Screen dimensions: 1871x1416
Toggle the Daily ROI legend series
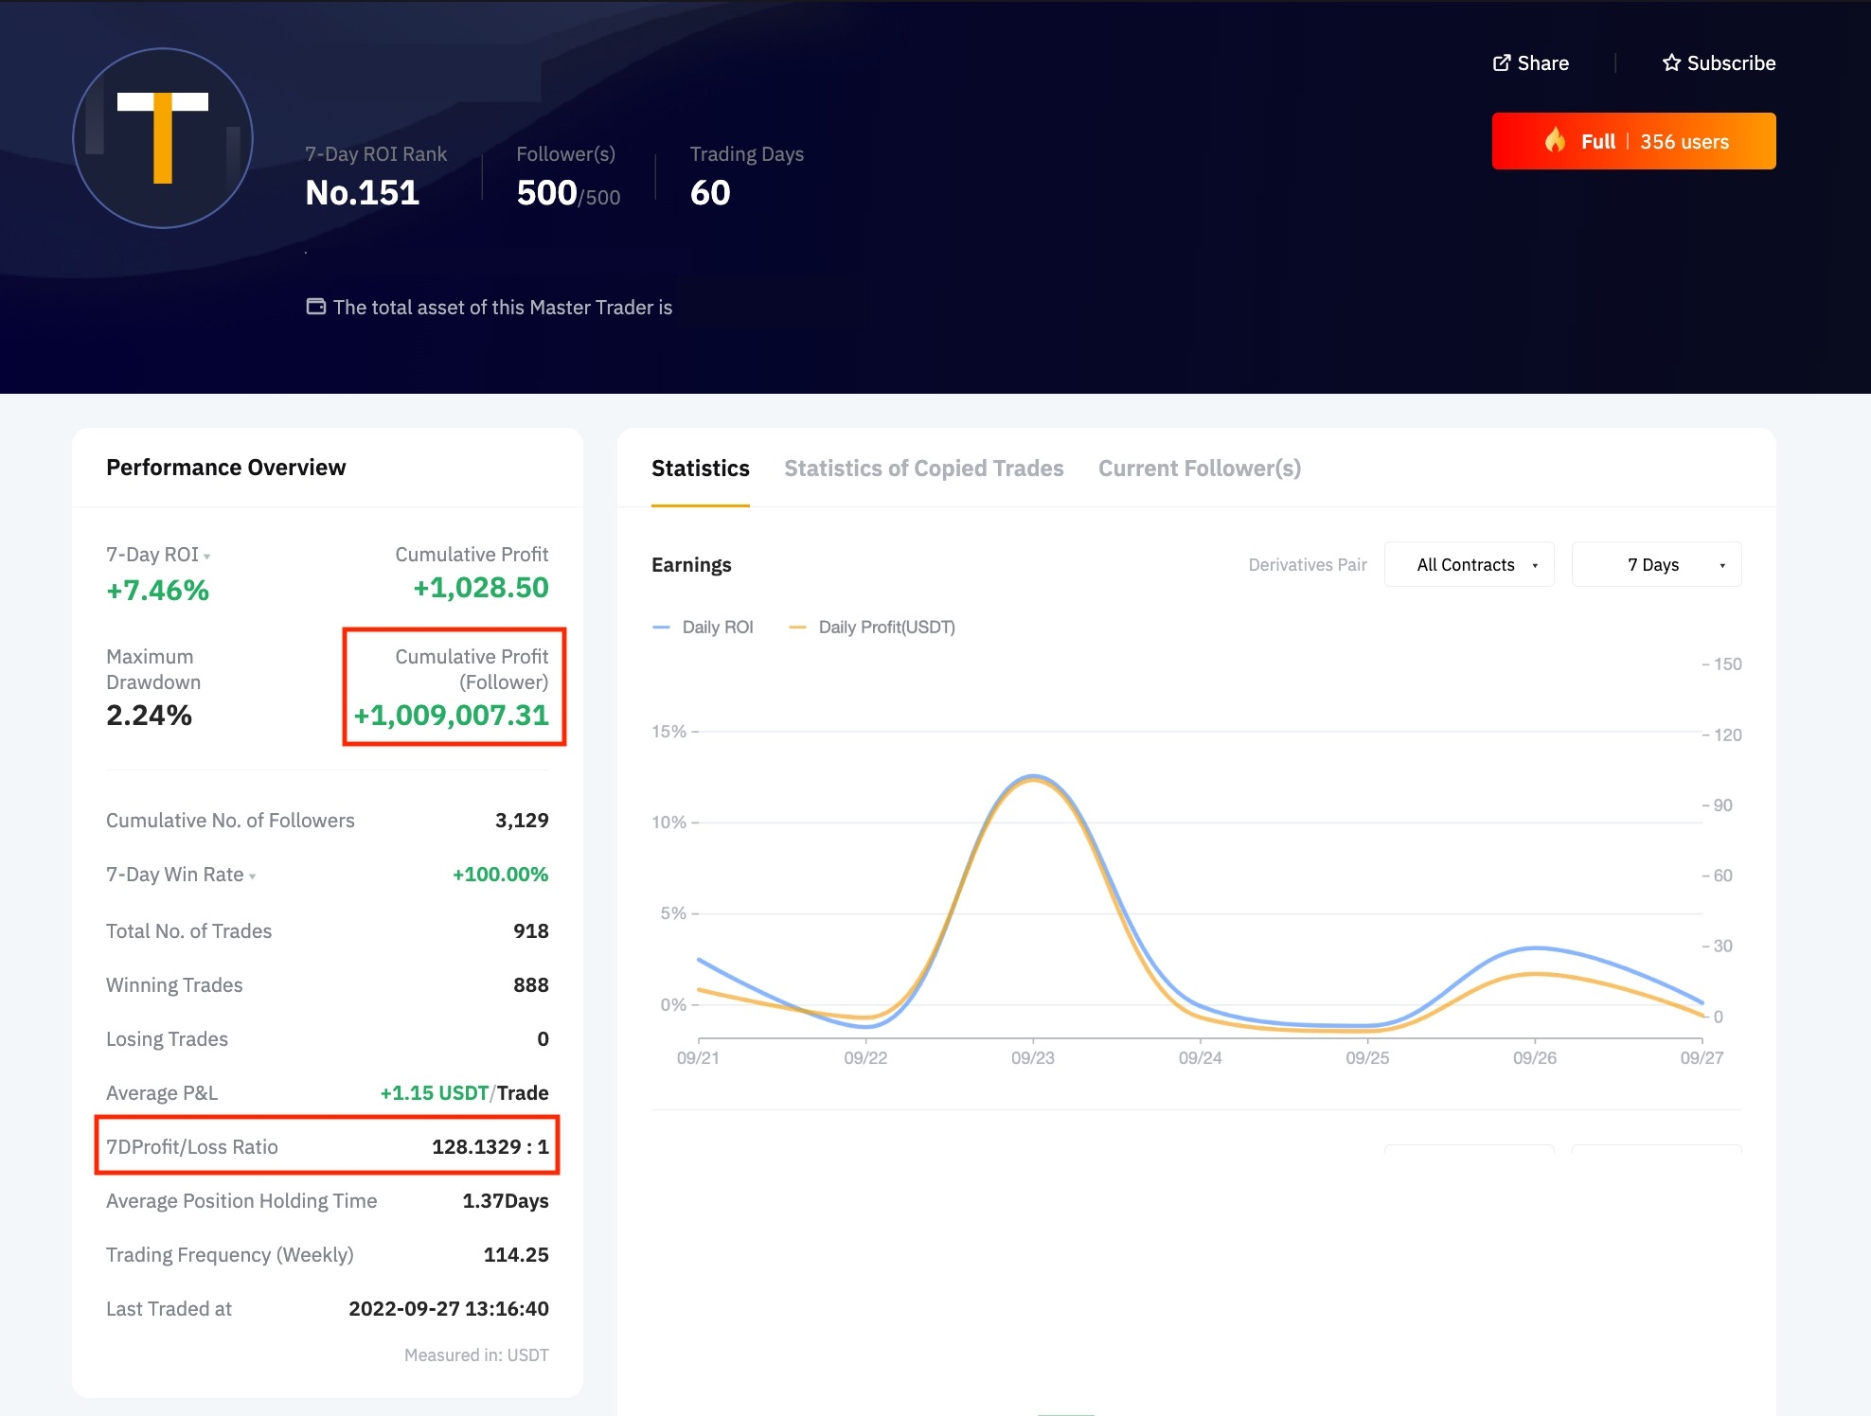(x=703, y=627)
